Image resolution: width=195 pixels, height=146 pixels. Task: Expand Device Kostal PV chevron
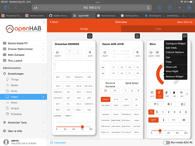43,43
